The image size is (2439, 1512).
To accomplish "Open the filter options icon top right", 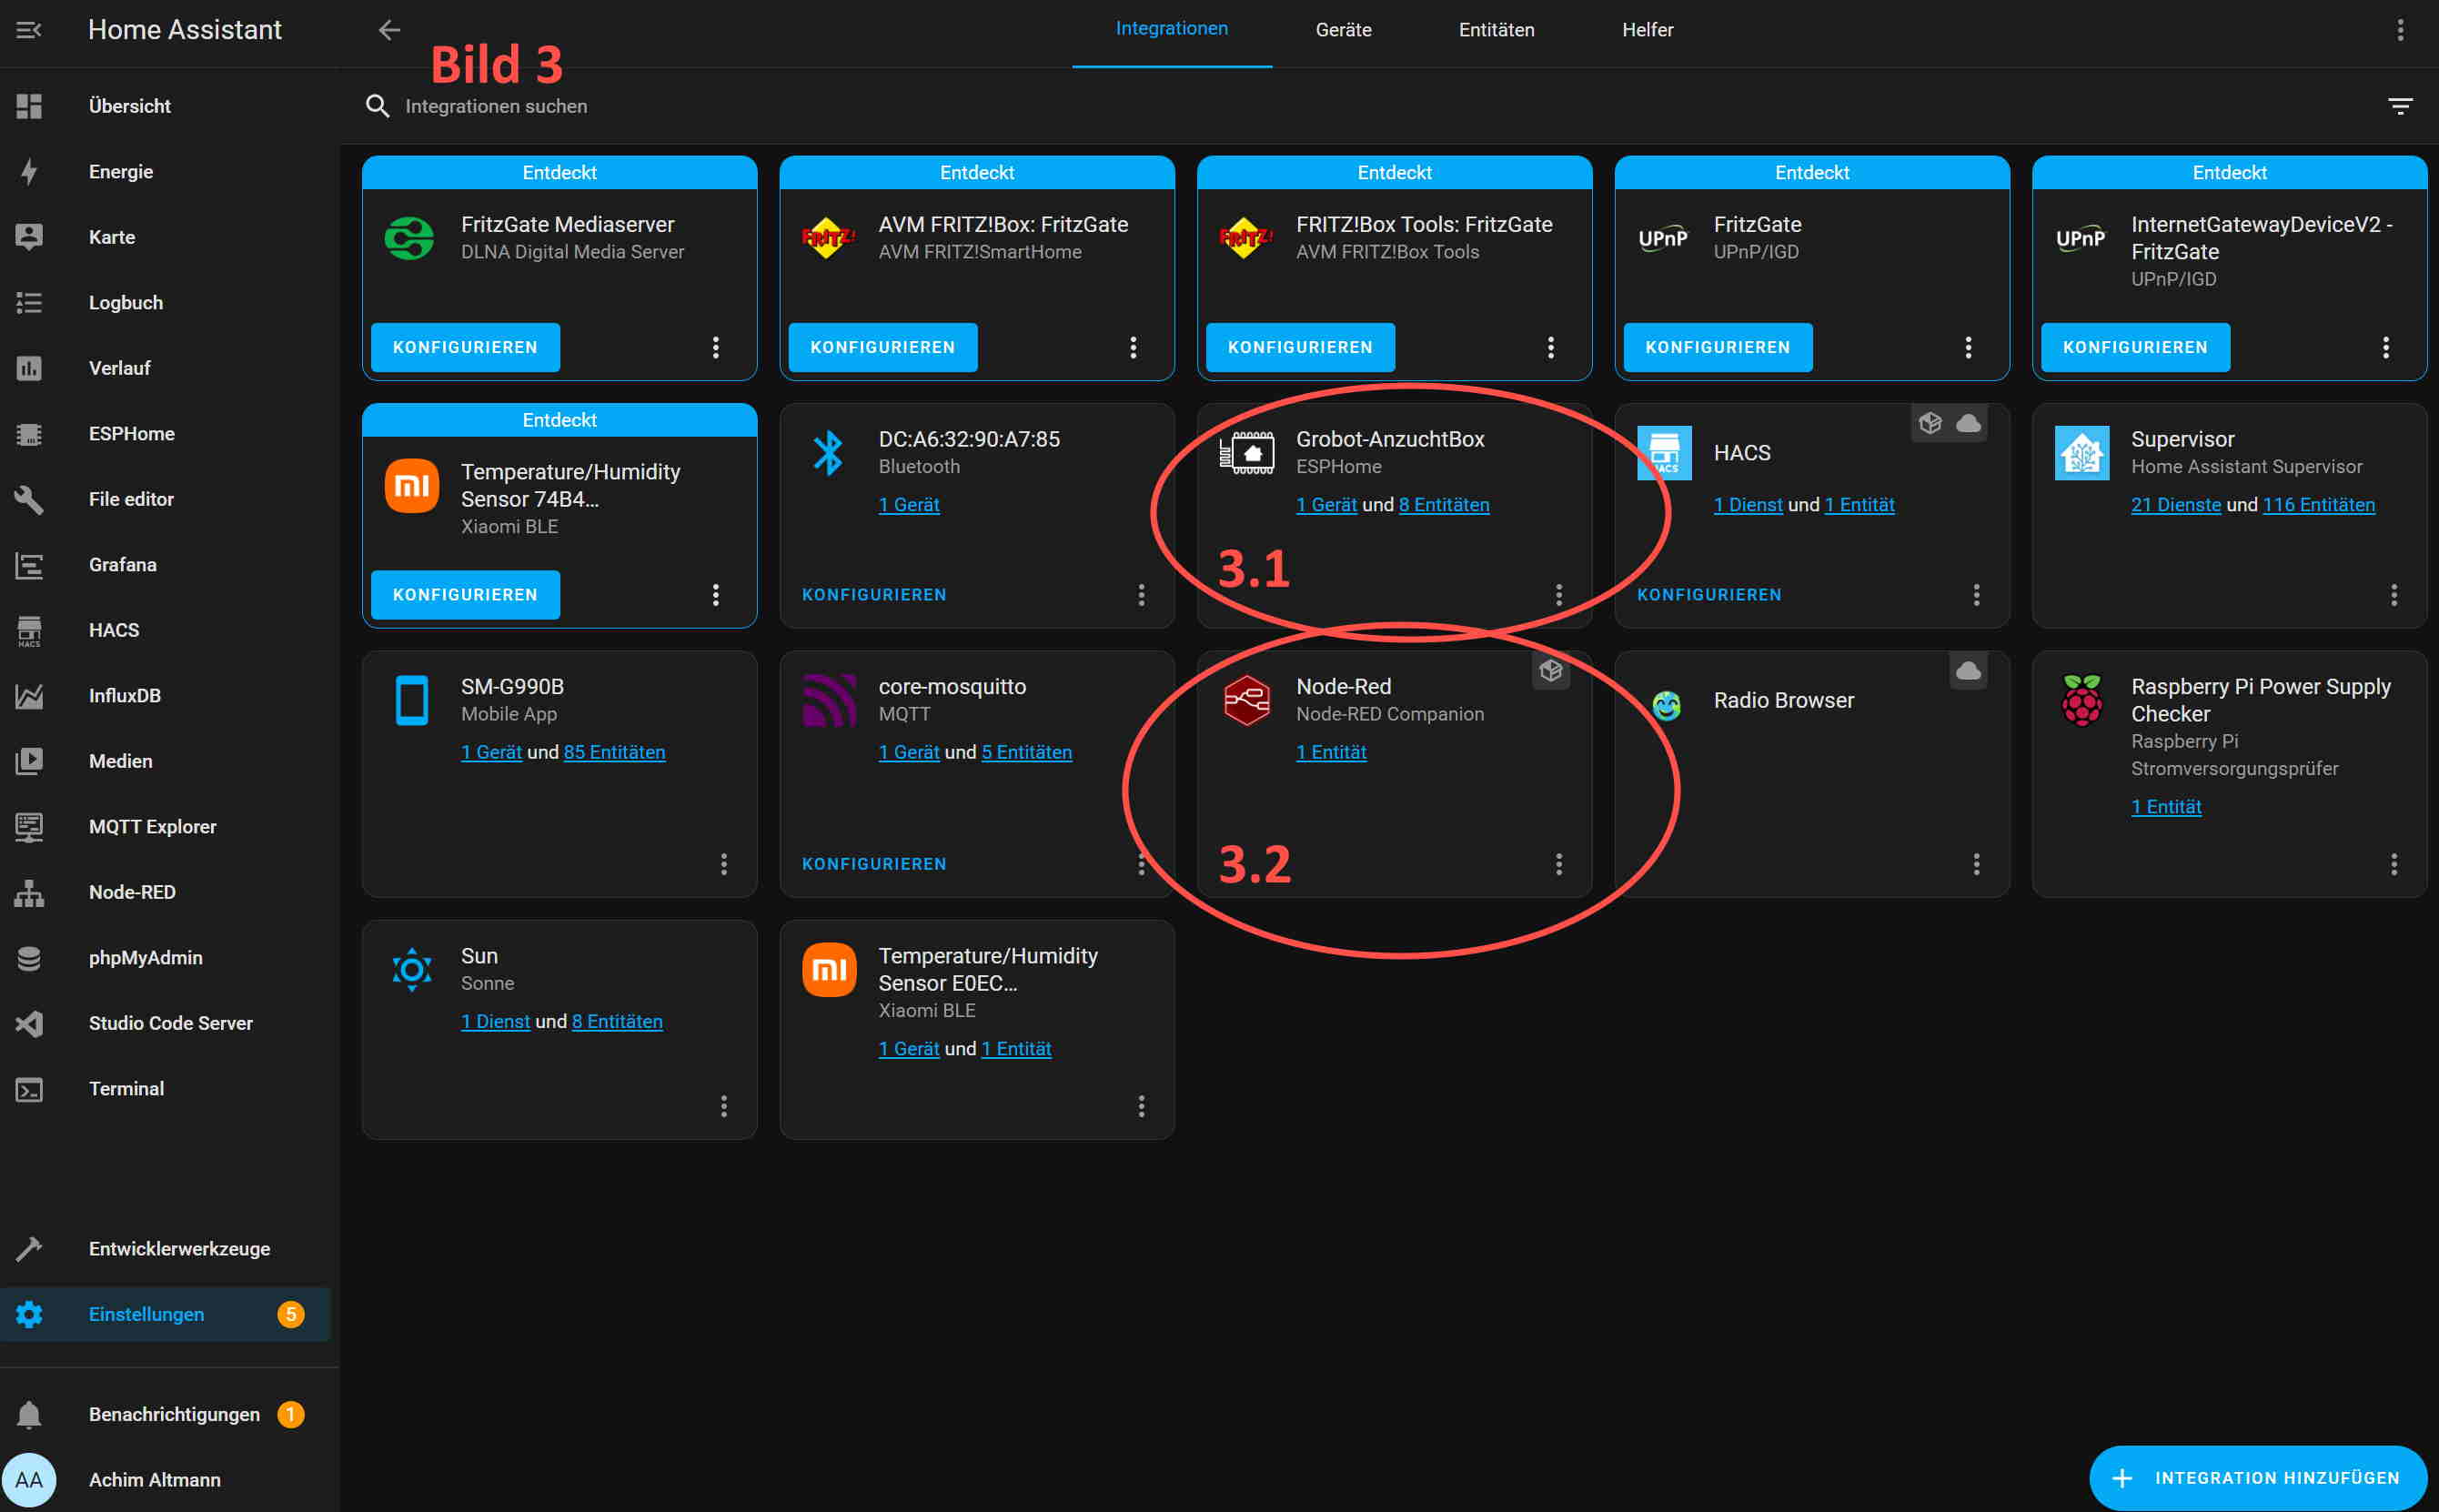I will click(2400, 105).
